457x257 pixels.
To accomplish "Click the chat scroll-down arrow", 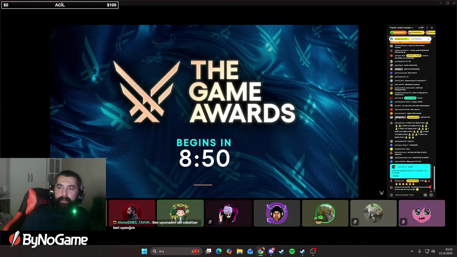I will click(x=434, y=191).
